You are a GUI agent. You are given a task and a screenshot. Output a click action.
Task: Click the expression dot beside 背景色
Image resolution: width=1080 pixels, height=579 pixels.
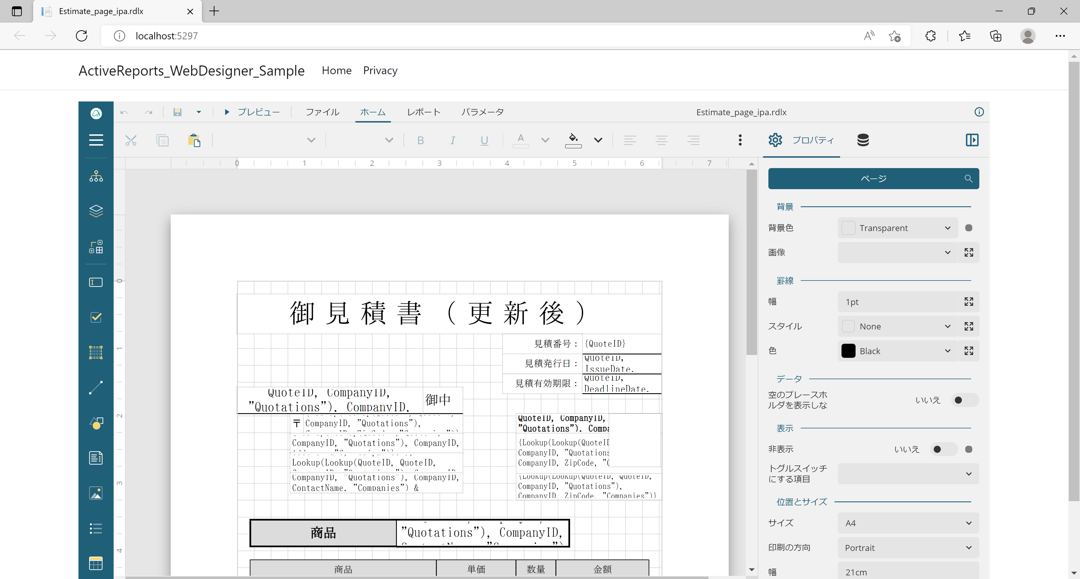coord(968,228)
